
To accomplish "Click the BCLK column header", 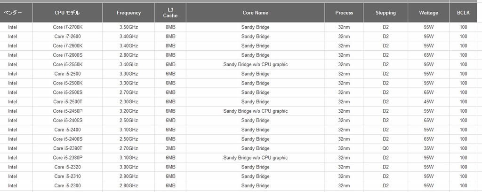I will [x=463, y=13].
